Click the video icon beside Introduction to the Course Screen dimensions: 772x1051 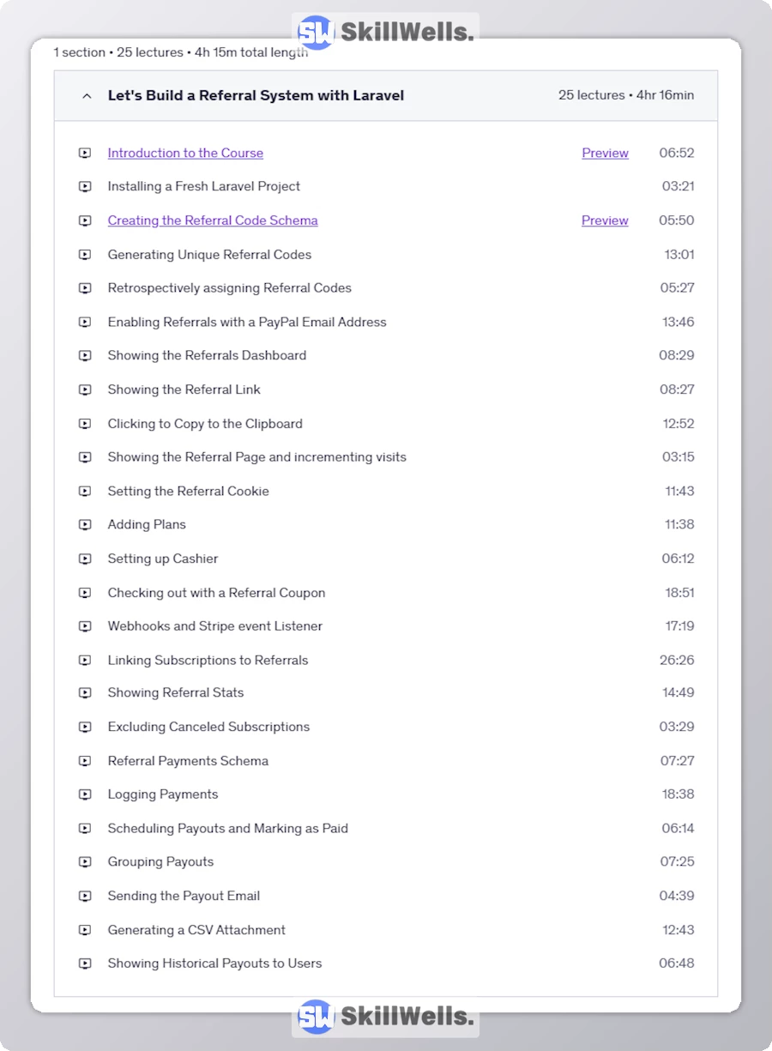click(85, 154)
